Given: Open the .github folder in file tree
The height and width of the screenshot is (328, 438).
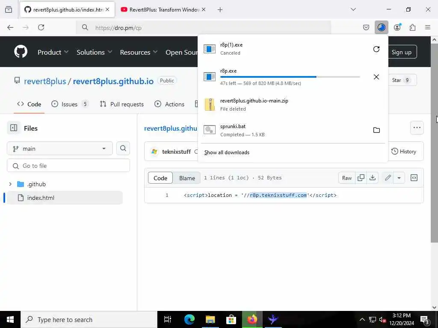Looking at the screenshot, I should (x=36, y=184).
